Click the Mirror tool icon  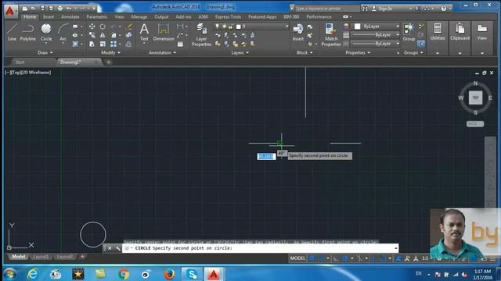point(103,35)
